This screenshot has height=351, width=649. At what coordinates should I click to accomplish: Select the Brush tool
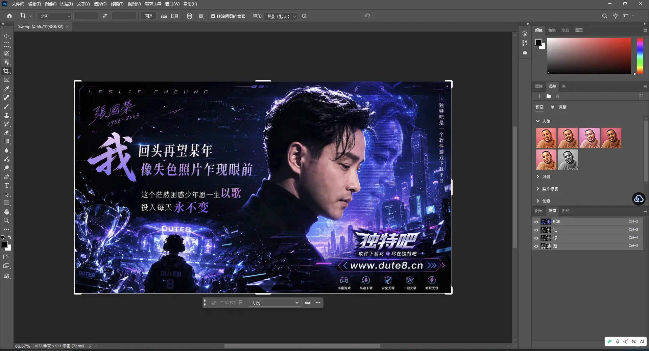tap(6, 106)
